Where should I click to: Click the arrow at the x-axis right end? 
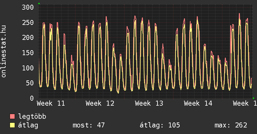254,98
